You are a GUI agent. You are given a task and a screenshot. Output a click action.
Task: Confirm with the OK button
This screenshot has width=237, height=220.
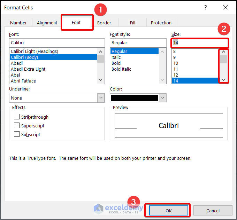click(x=169, y=210)
